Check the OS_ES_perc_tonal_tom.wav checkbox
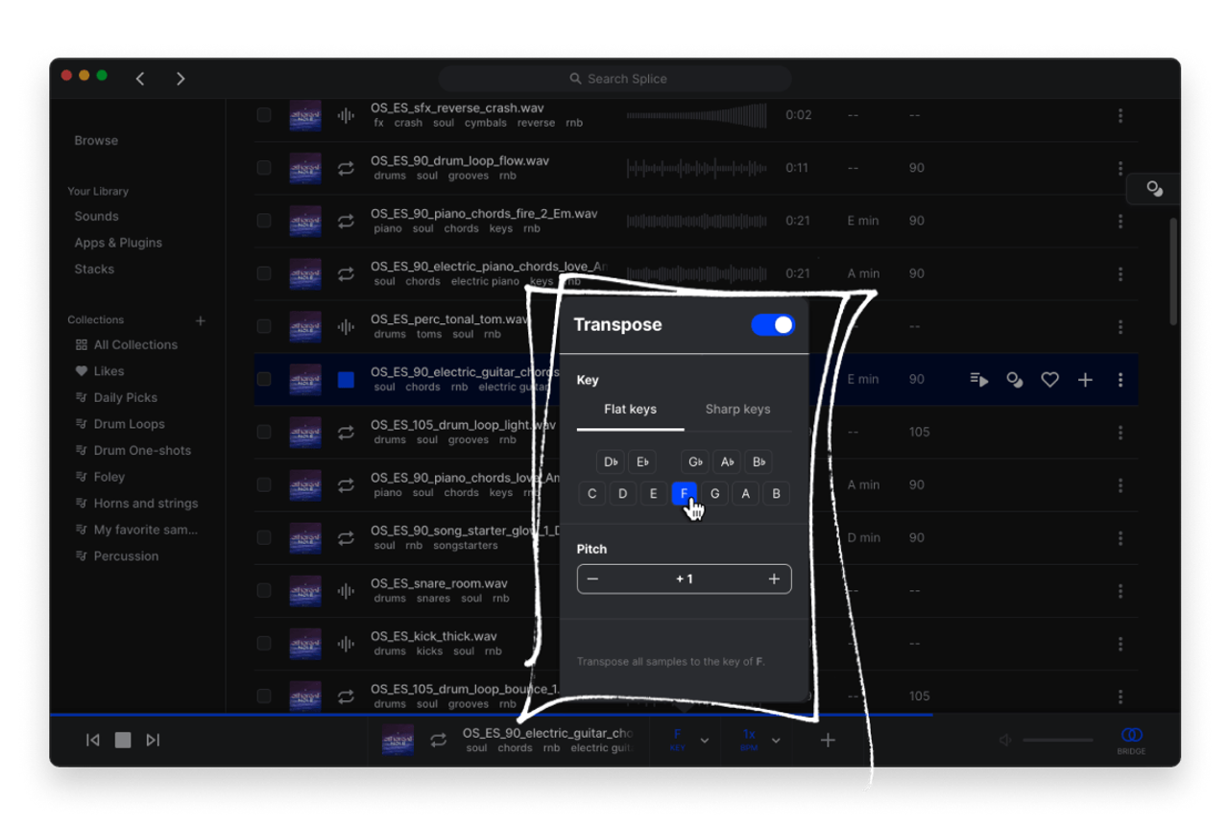Image resolution: width=1229 pixels, height=826 pixels. click(263, 326)
